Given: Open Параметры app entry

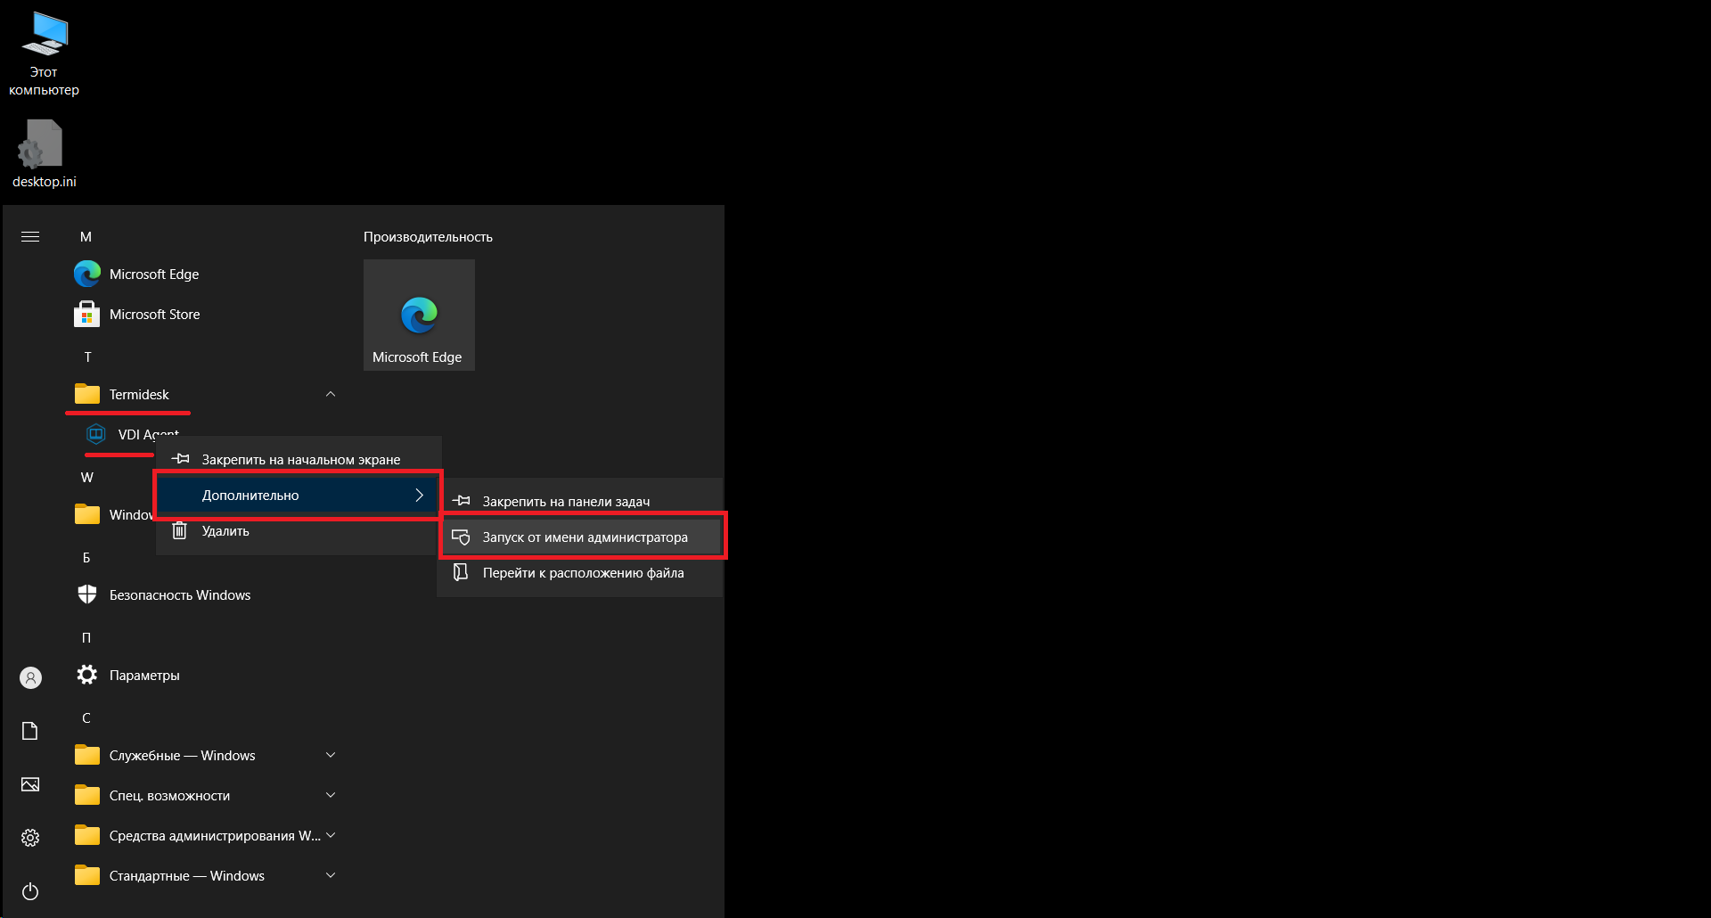Looking at the screenshot, I should 204,675.
